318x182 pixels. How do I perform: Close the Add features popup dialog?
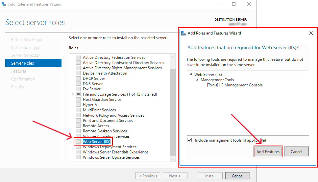click(311, 33)
